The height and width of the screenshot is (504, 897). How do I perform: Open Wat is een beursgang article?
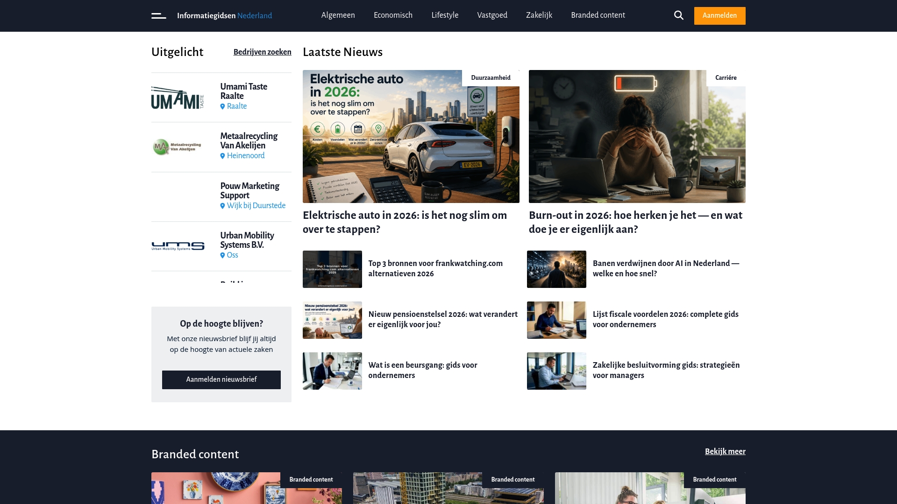click(423, 370)
